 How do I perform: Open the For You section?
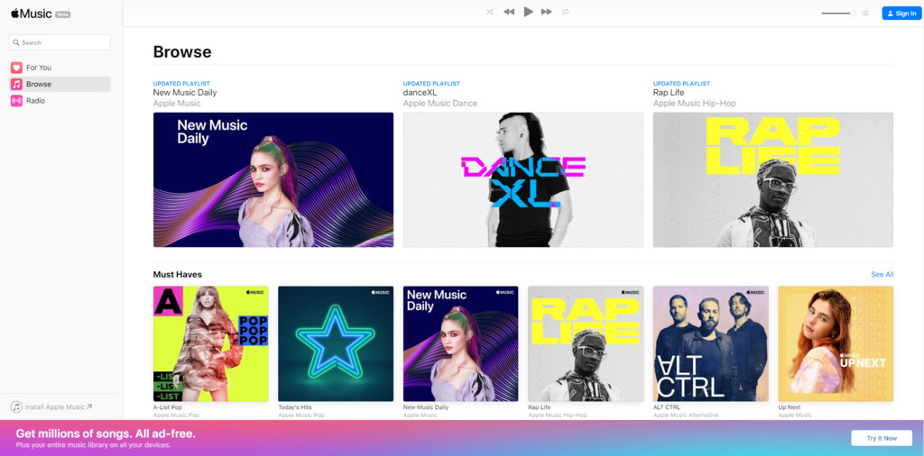point(38,68)
